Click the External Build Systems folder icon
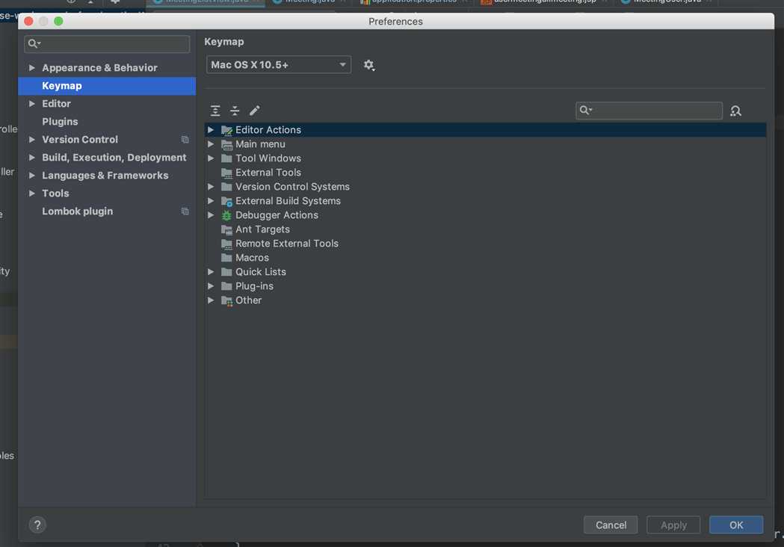The height and width of the screenshot is (547, 784). tap(226, 202)
